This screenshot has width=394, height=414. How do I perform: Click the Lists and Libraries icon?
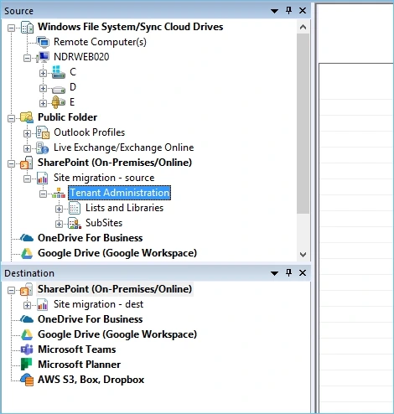pyautogui.click(x=75, y=208)
